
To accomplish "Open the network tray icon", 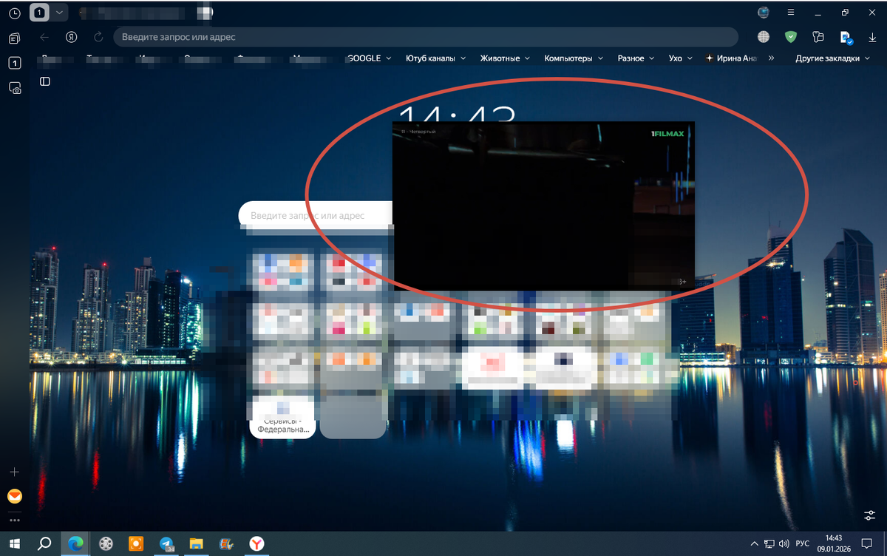I will click(x=769, y=543).
